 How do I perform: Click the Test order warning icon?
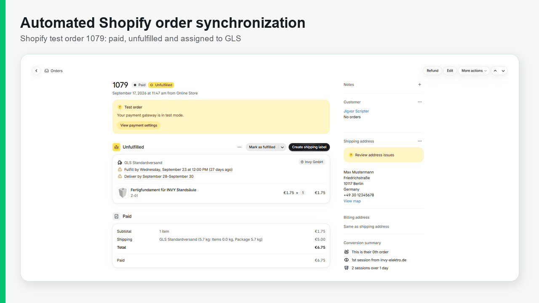[x=120, y=107]
